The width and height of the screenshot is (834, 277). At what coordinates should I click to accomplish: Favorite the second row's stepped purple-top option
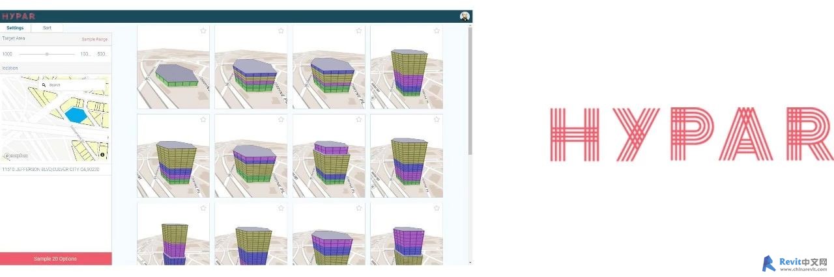(x=359, y=120)
